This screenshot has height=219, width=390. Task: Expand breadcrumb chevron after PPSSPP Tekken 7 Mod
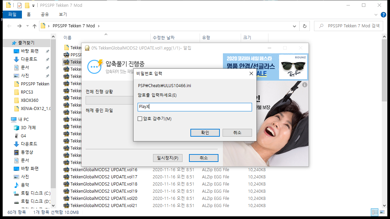coord(99,26)
